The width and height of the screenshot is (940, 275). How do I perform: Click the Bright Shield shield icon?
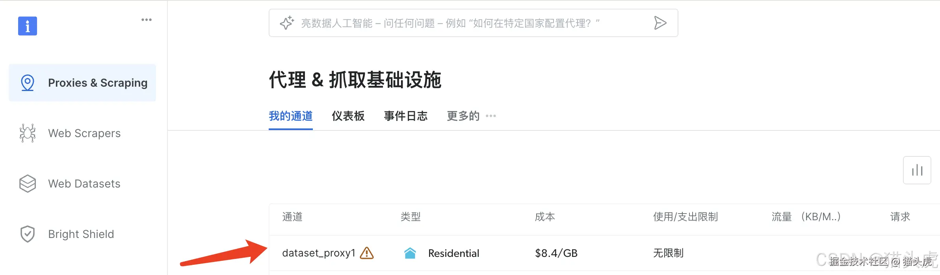(27, 234)
